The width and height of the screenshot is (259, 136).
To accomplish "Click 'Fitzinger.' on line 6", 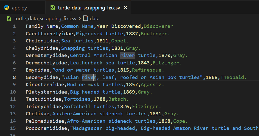I will [x=167, y=63].
